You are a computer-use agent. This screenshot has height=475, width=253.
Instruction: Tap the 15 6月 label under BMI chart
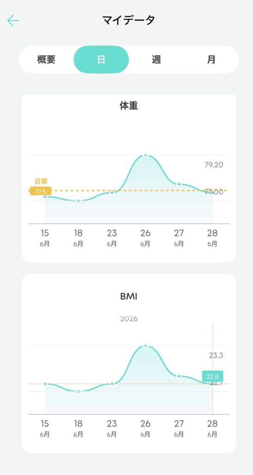[x=45, y=429]
